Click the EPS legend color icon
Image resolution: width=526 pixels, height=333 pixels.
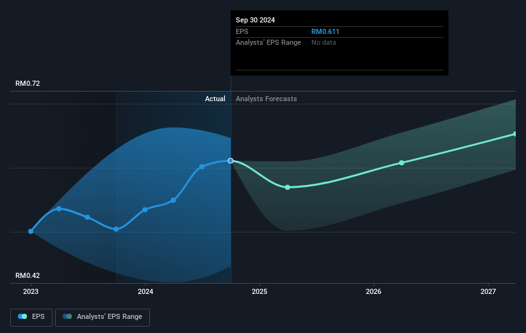[x=22, y=316]
